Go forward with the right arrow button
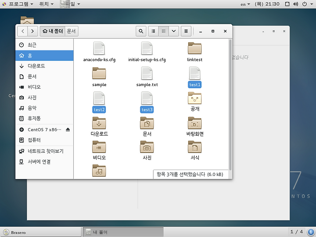Image resolution: width=316 pixels, height=237 pixels. pos(32,31)
